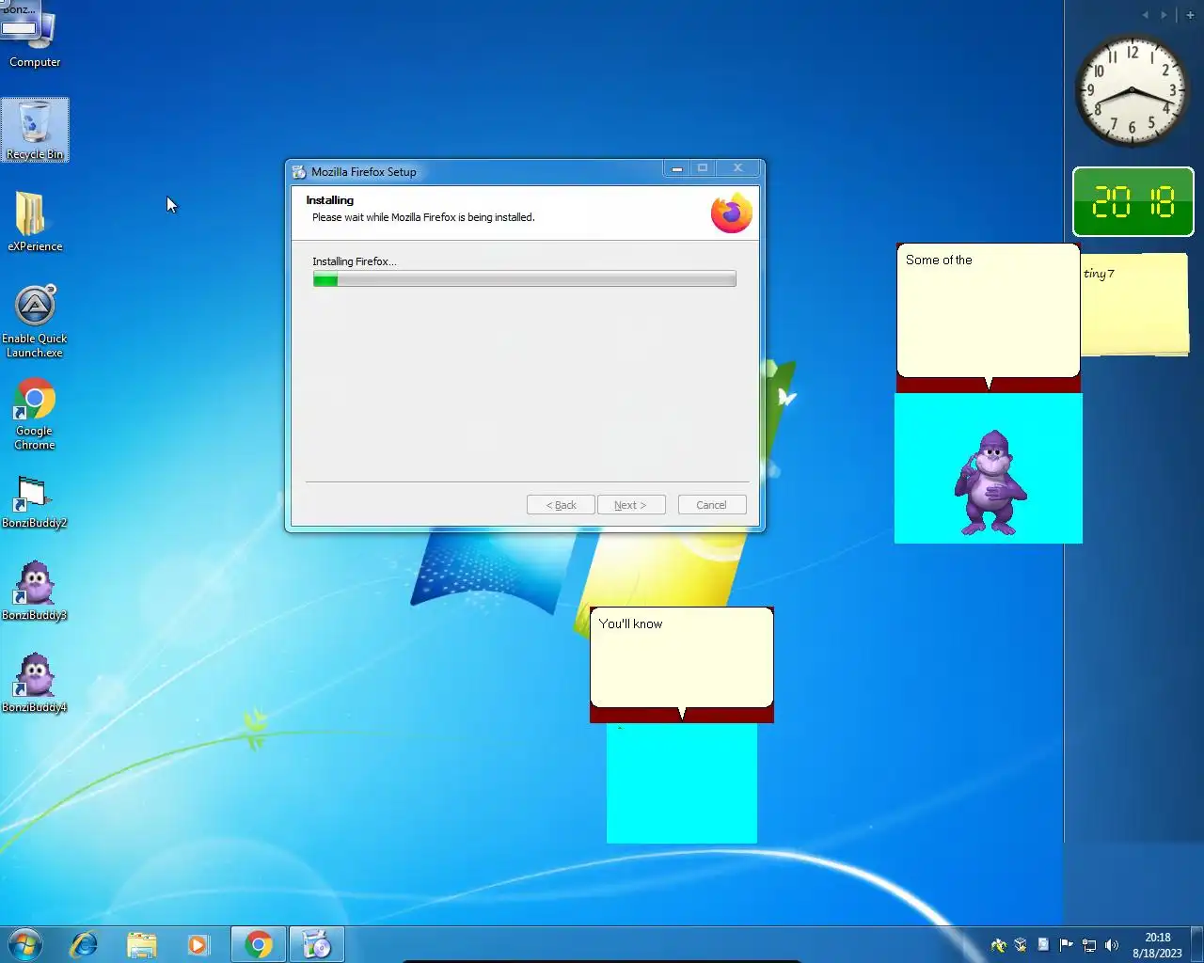Open Action Center flag tray icon
The height and width of the screenshot is (963, 1204).
(x=1066, y=945)
